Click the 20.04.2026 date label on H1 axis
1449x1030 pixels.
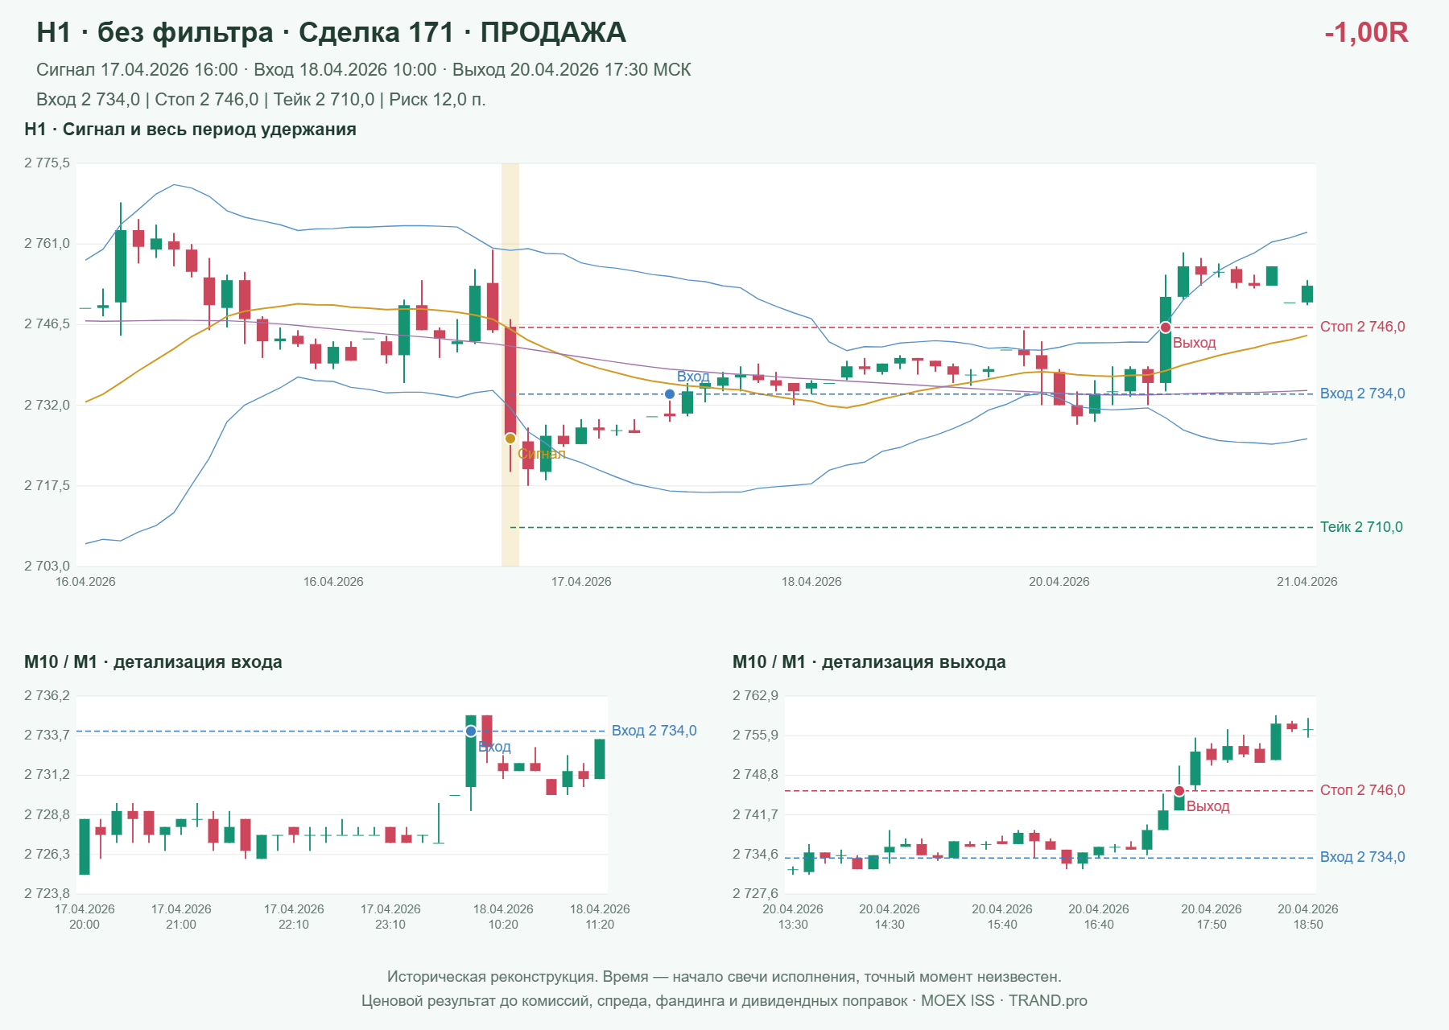point(1059,582)
